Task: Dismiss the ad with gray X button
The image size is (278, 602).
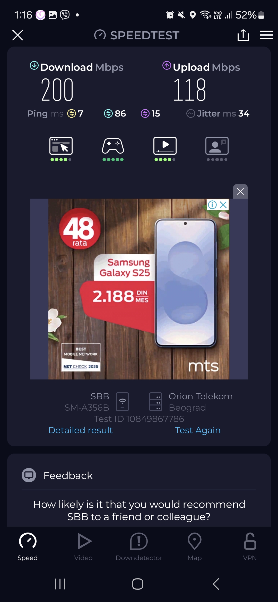Action: [x=240, y=191]
